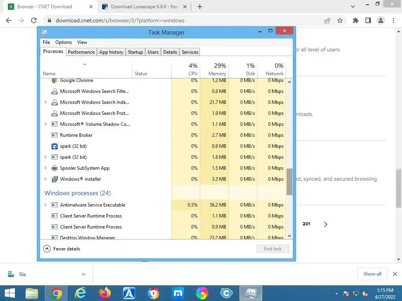Open the Chrome extensions puzzle icon
This screenshot has width=402, height=301.
pyautogui.click(x=355, y=20)
